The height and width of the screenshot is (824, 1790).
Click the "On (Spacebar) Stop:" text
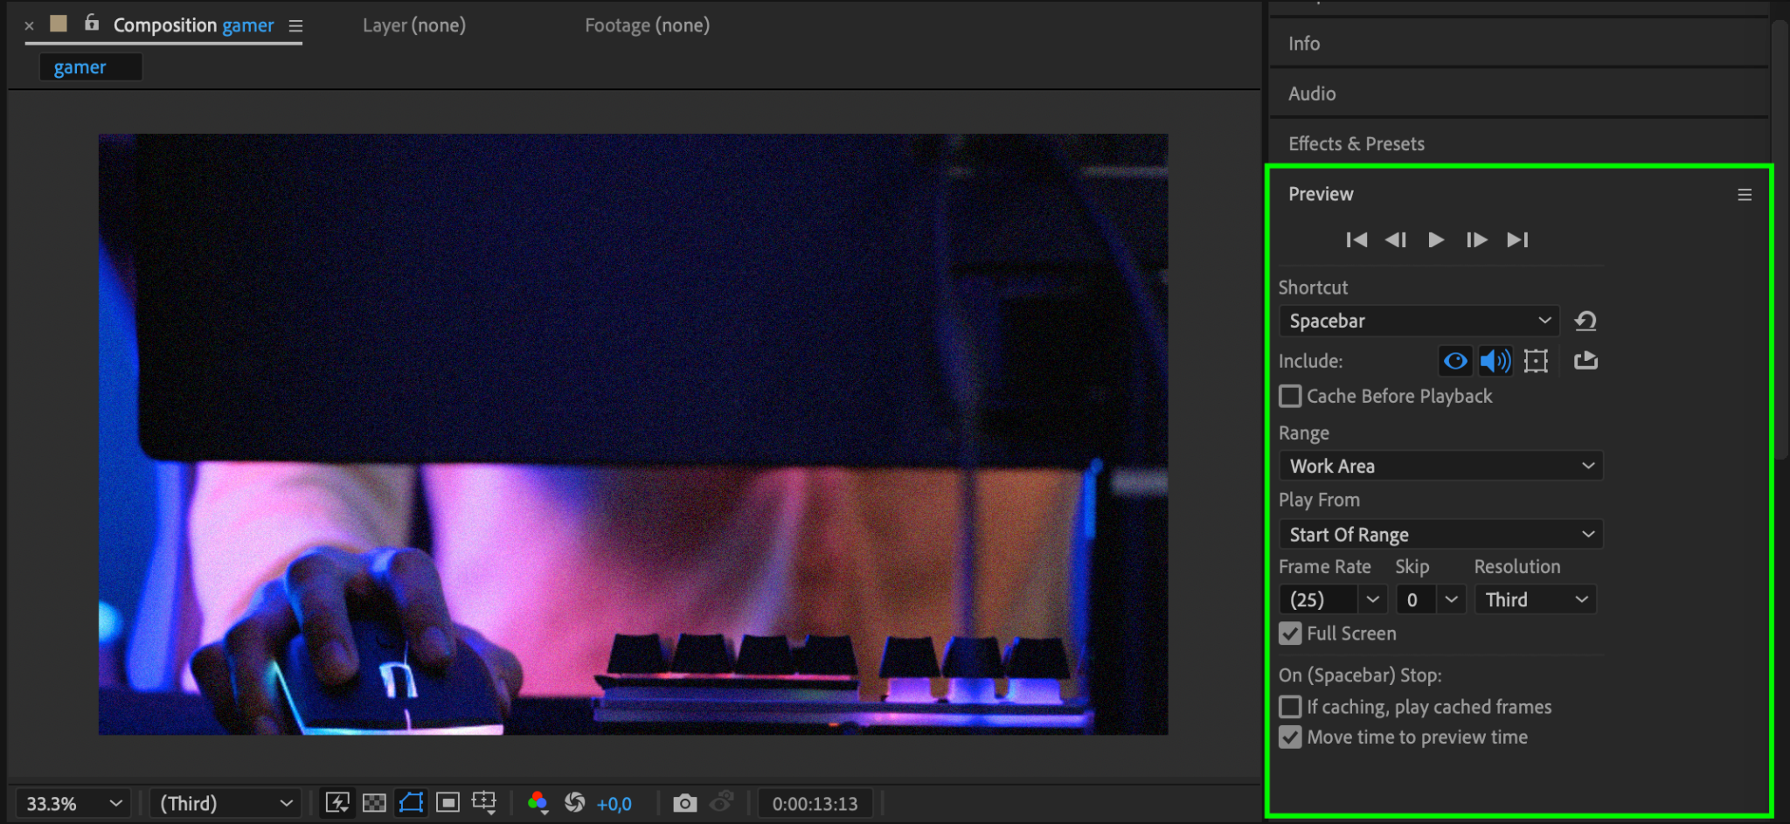coord(1360,675)
